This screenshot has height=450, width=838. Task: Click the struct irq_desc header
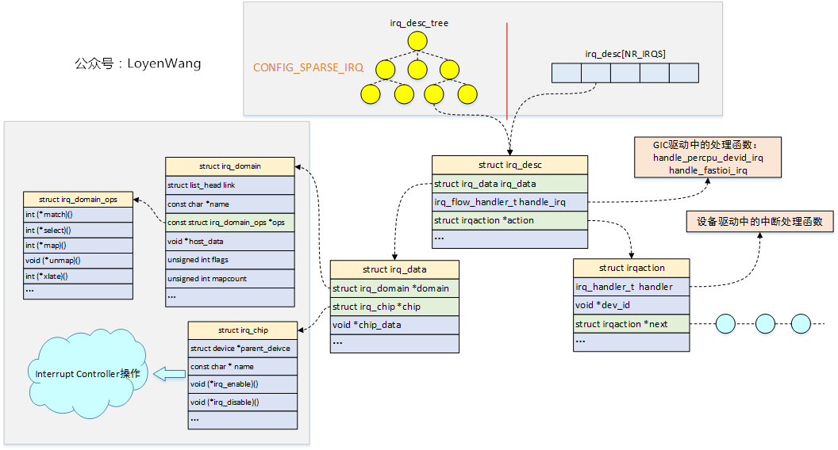(x=509, y=165)
